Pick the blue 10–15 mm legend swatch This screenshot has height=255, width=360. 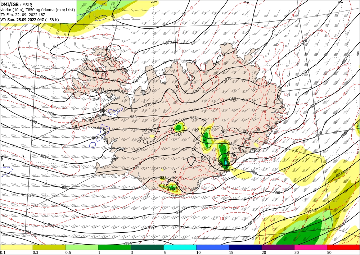coord(213,247)
